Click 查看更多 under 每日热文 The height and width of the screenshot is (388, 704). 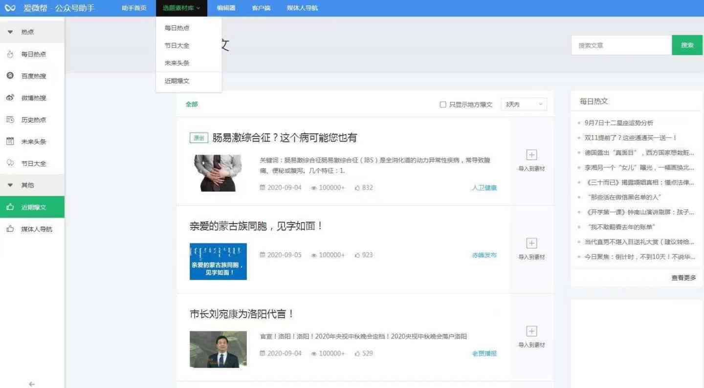tap(683, 278)
